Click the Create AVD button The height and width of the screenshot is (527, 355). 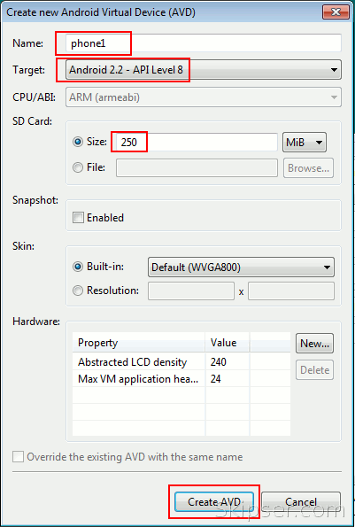(x=214, y=502)
